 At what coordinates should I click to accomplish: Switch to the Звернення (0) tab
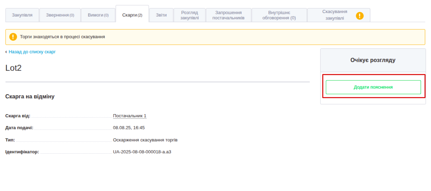(x=60, y=15)
